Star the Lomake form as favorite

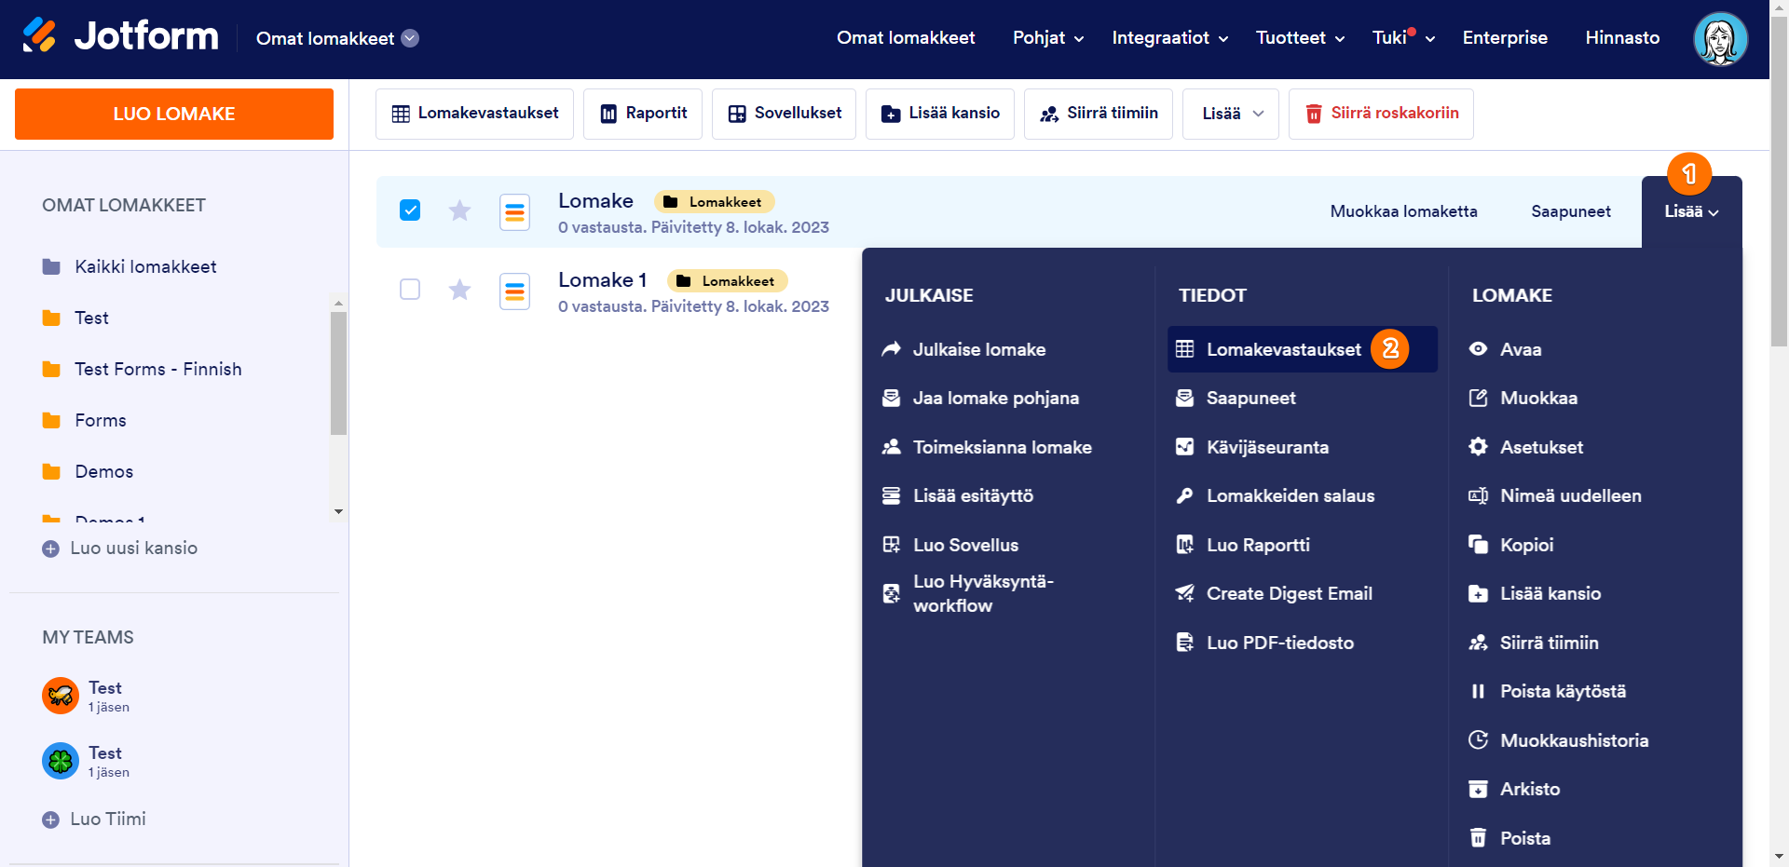pyautogui.click(x=459, y=210)
